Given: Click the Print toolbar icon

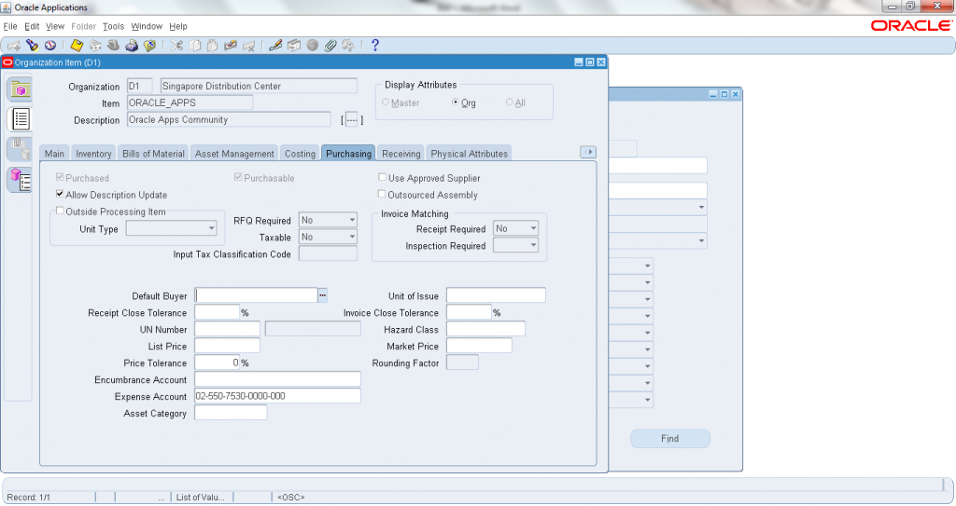Looking at the screenshot, I should click(x=132, y=45).
